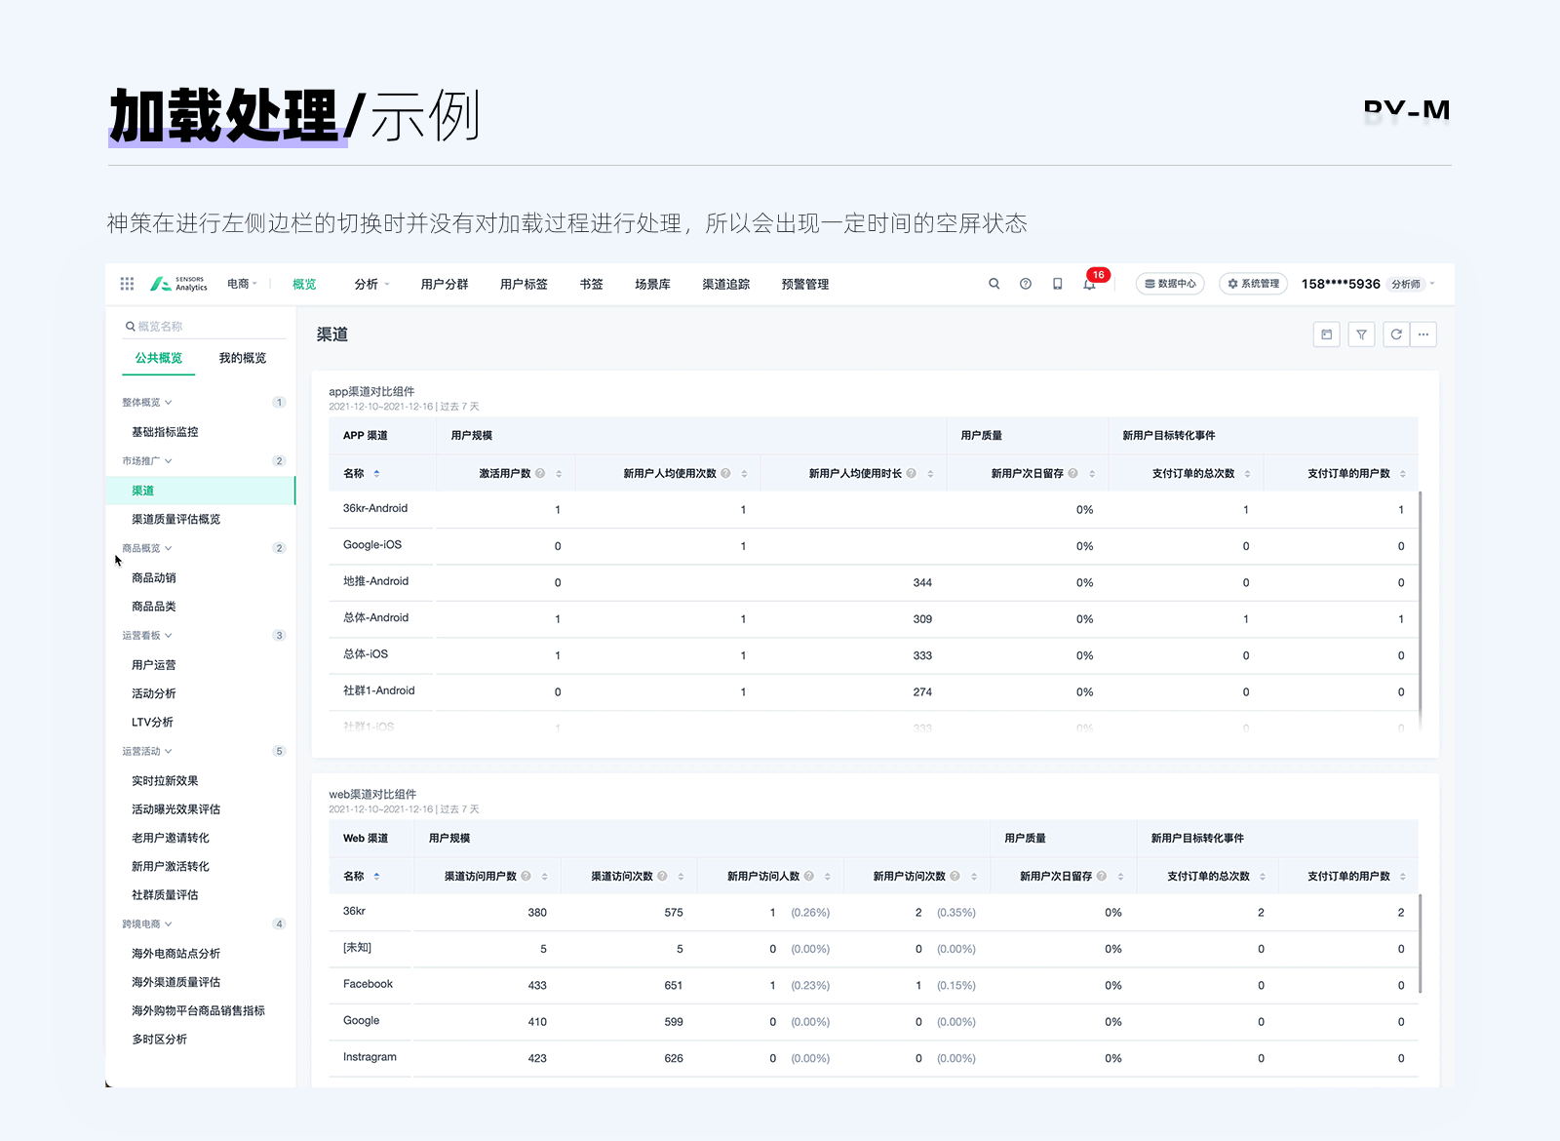1560x1141 pixels.
Task: Open the 渠道追踪 menu
Action: click(726, 284)
